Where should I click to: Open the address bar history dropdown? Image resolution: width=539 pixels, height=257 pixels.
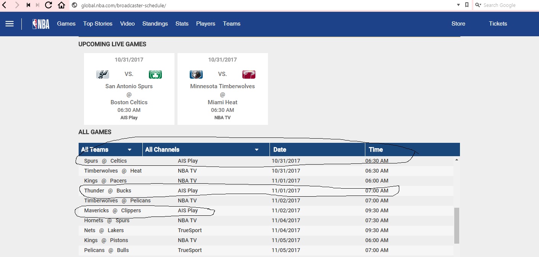point(458,5)
